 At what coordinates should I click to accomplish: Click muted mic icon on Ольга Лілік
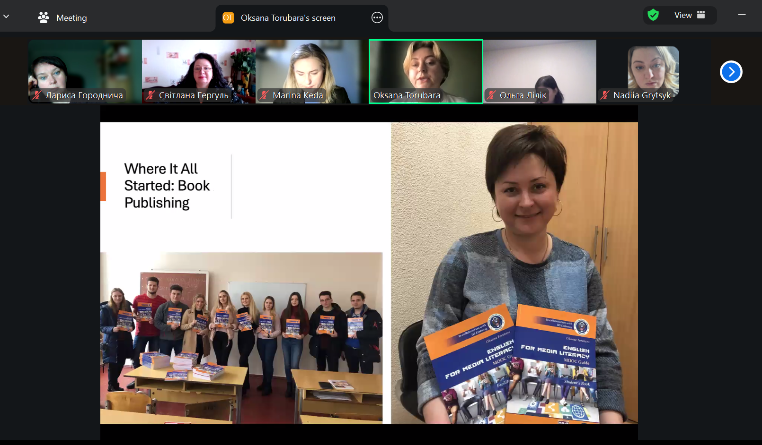point(491,95)
